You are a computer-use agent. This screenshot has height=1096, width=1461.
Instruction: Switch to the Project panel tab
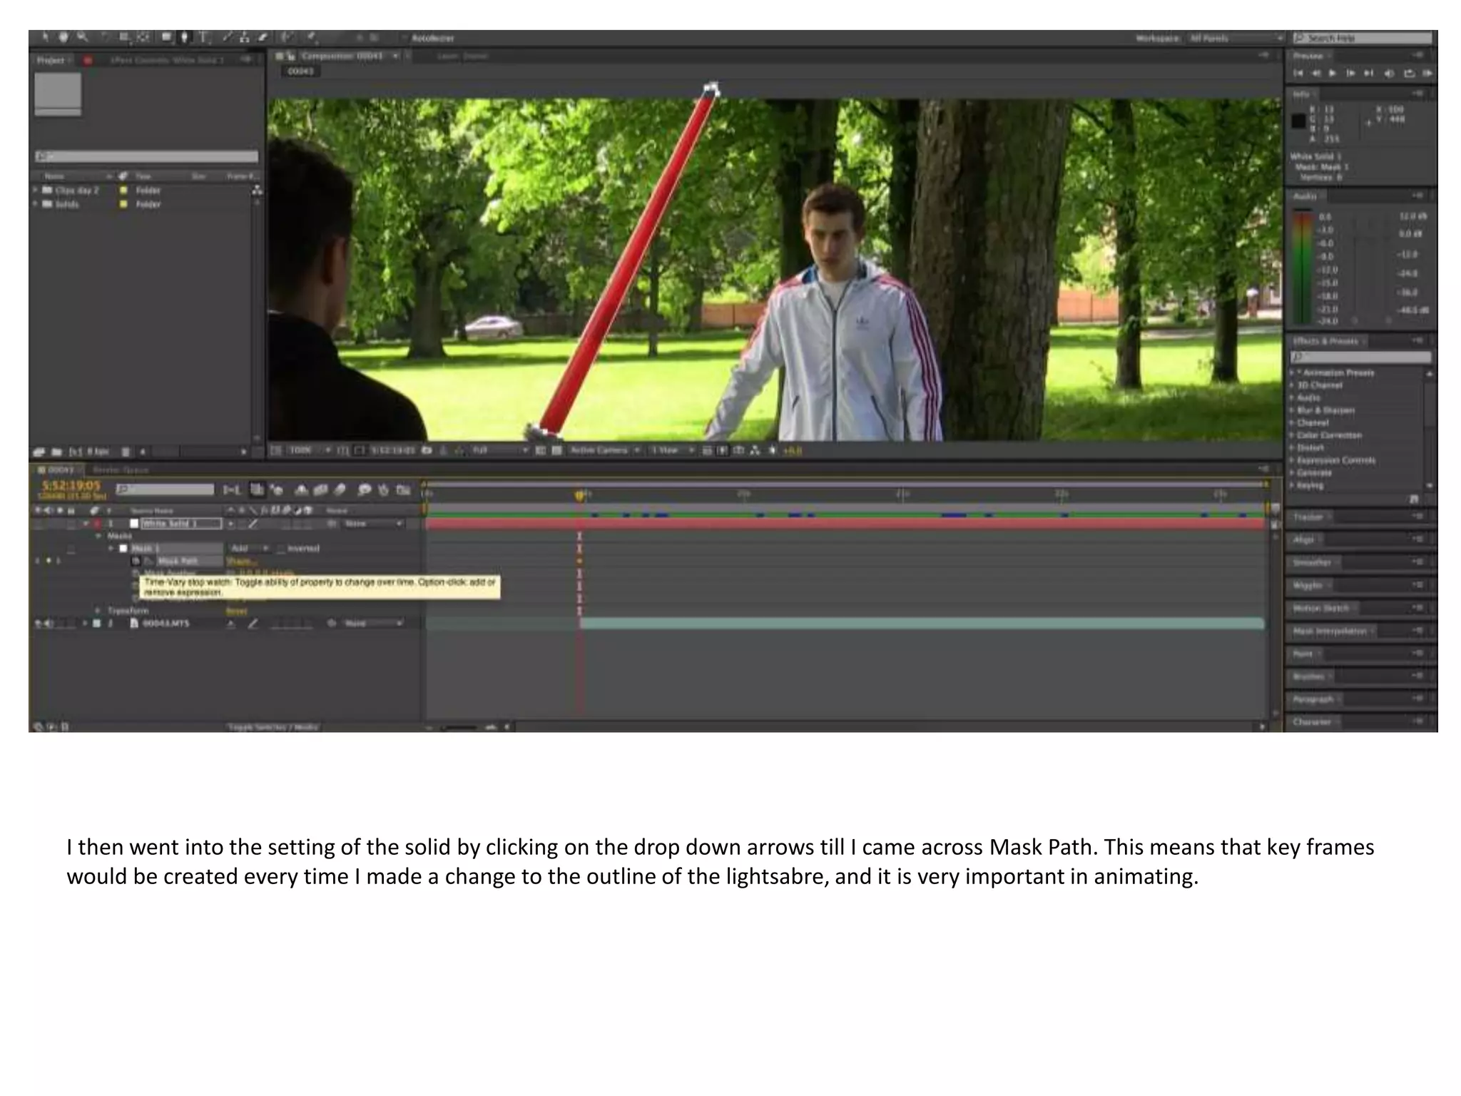click(x=51, y=61)
